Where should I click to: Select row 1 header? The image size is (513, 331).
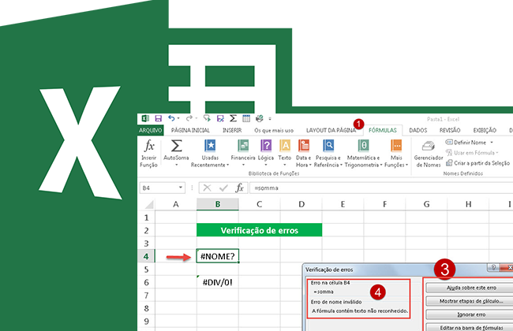click(146, 218)
